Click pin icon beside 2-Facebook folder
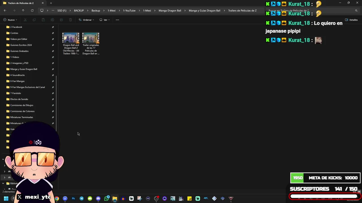362x203 pixels. click(x=53, y=27)
